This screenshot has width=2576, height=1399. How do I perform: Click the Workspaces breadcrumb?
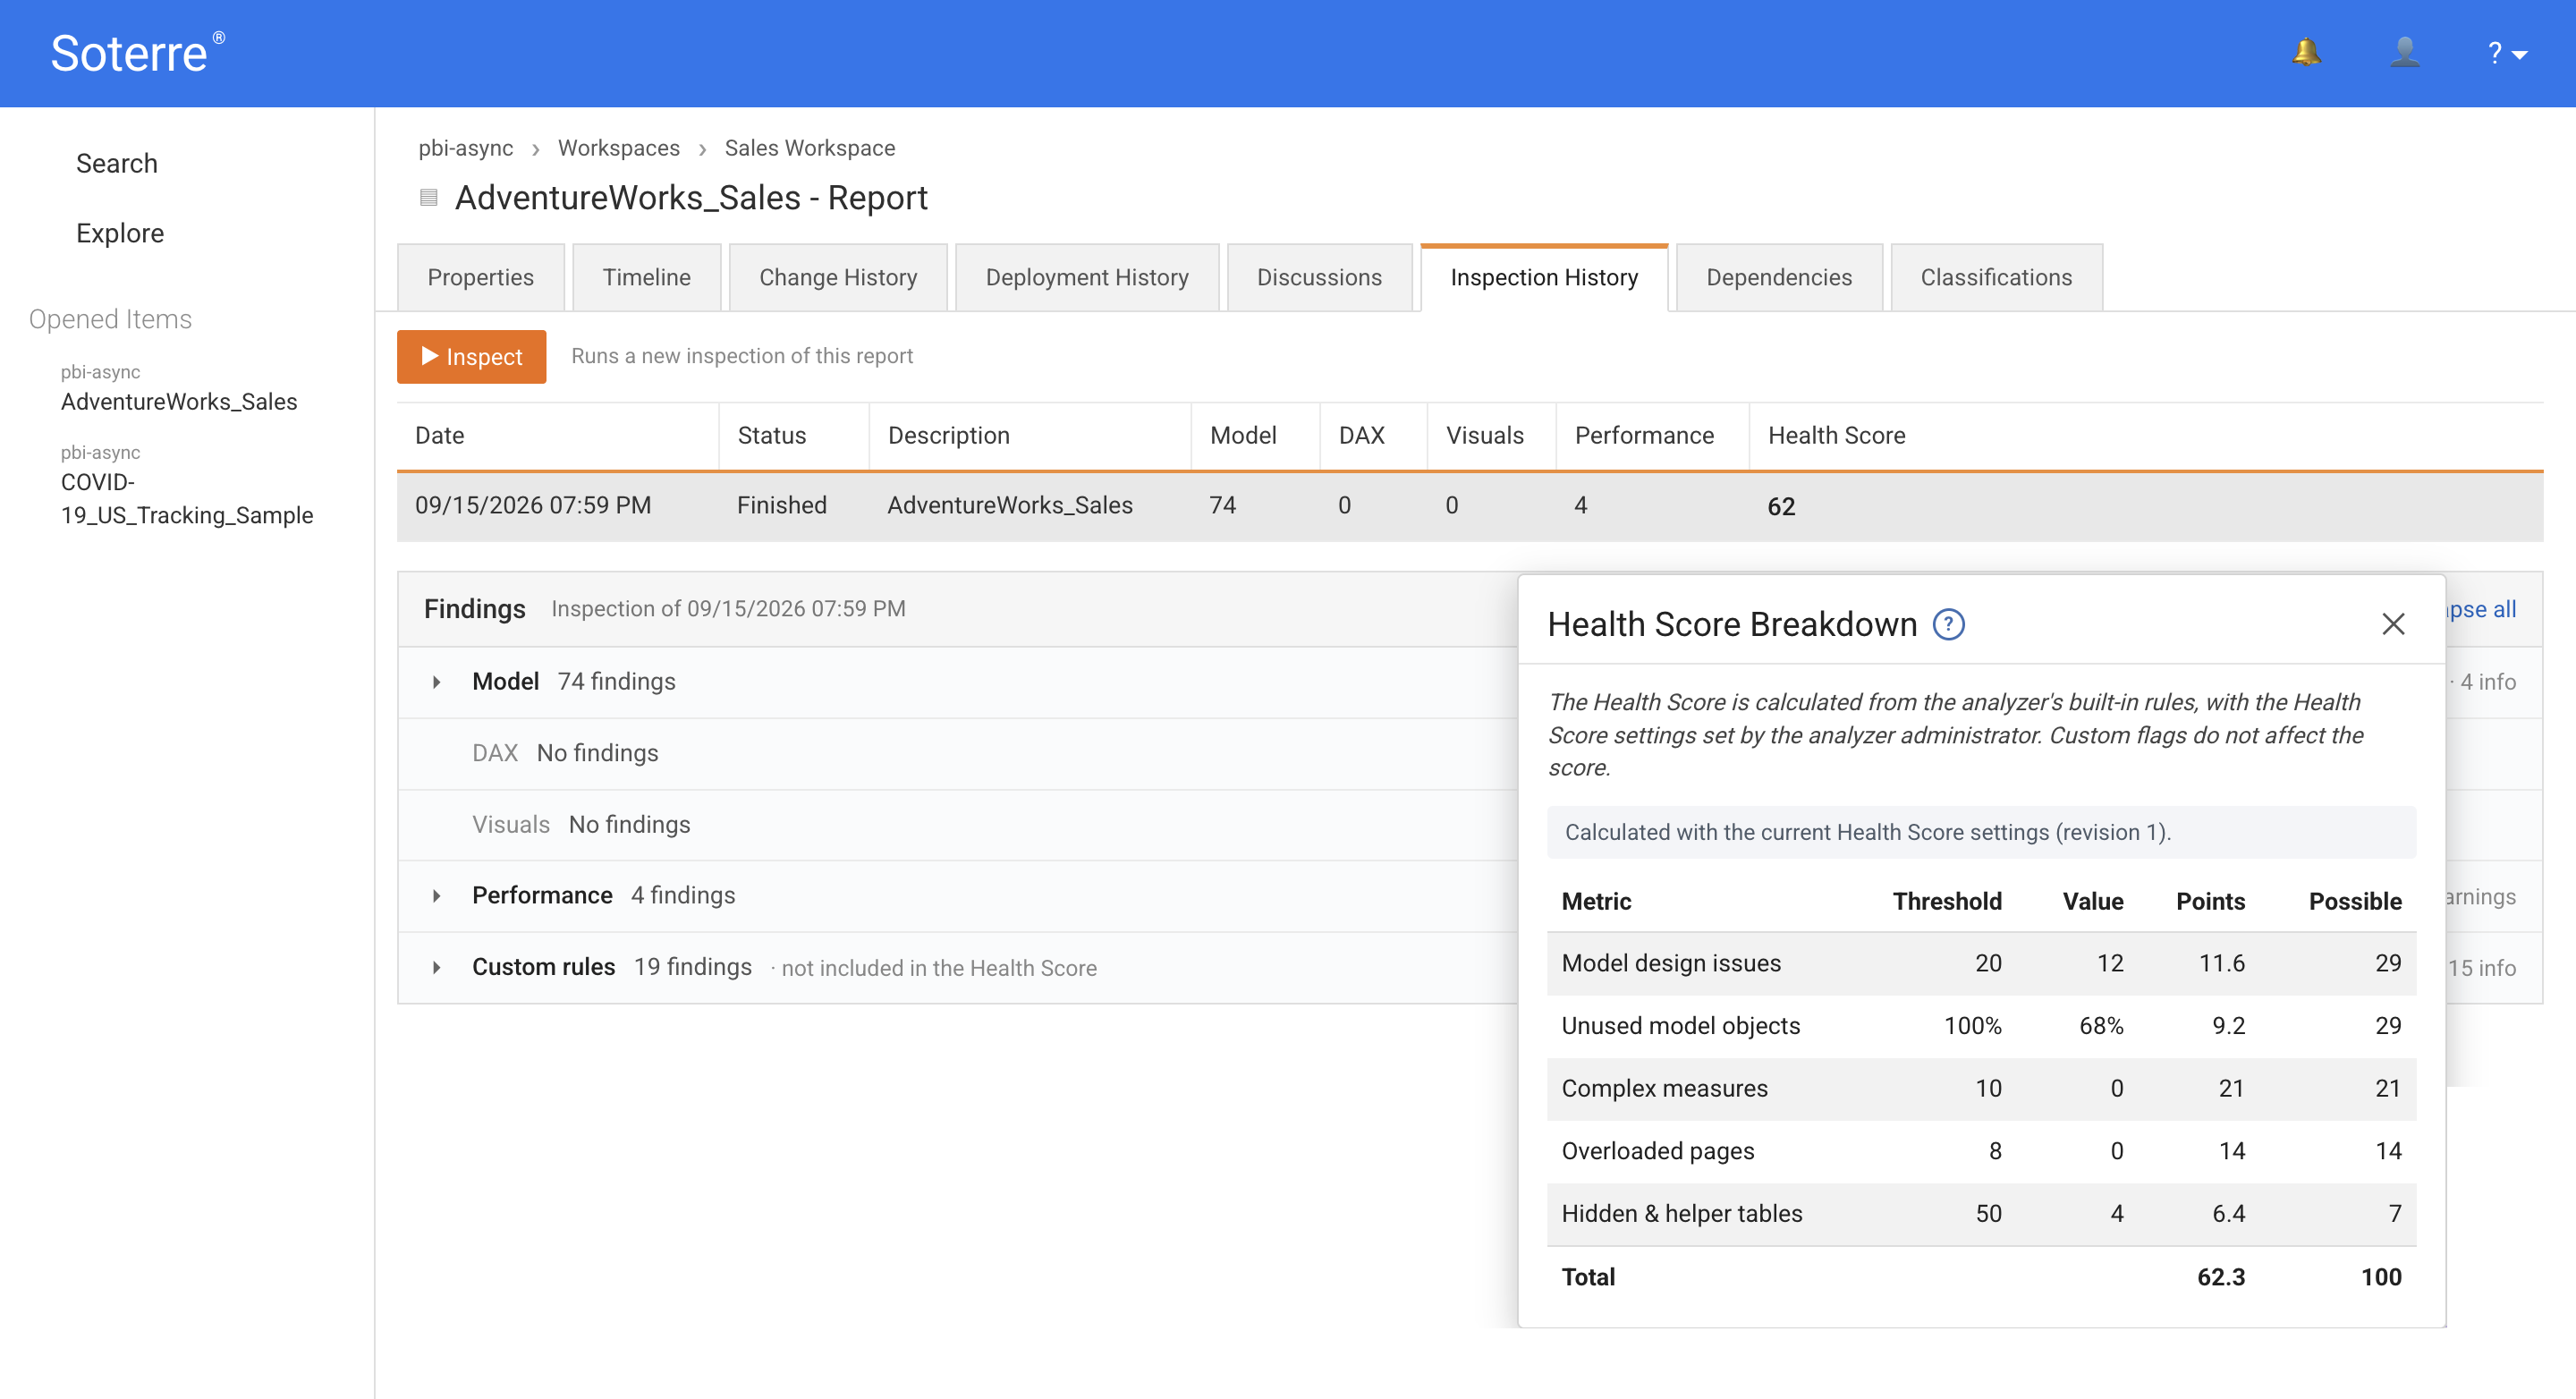(x=618, y=148)
